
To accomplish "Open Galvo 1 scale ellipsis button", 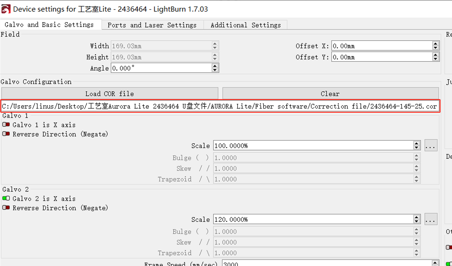I will 431,146.
